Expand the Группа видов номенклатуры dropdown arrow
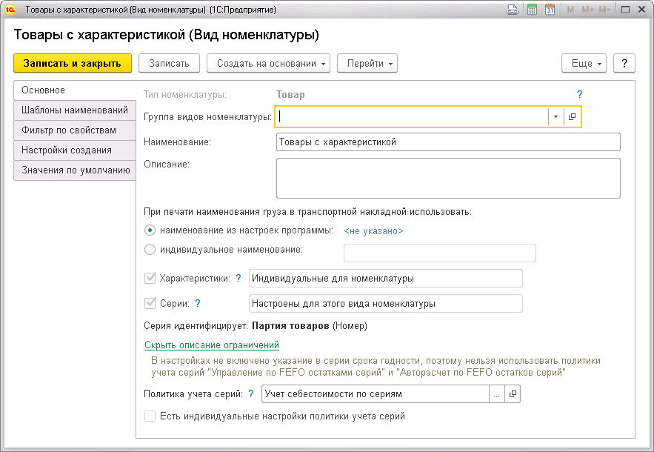The image size is (654, 452). tap(555, 117)
